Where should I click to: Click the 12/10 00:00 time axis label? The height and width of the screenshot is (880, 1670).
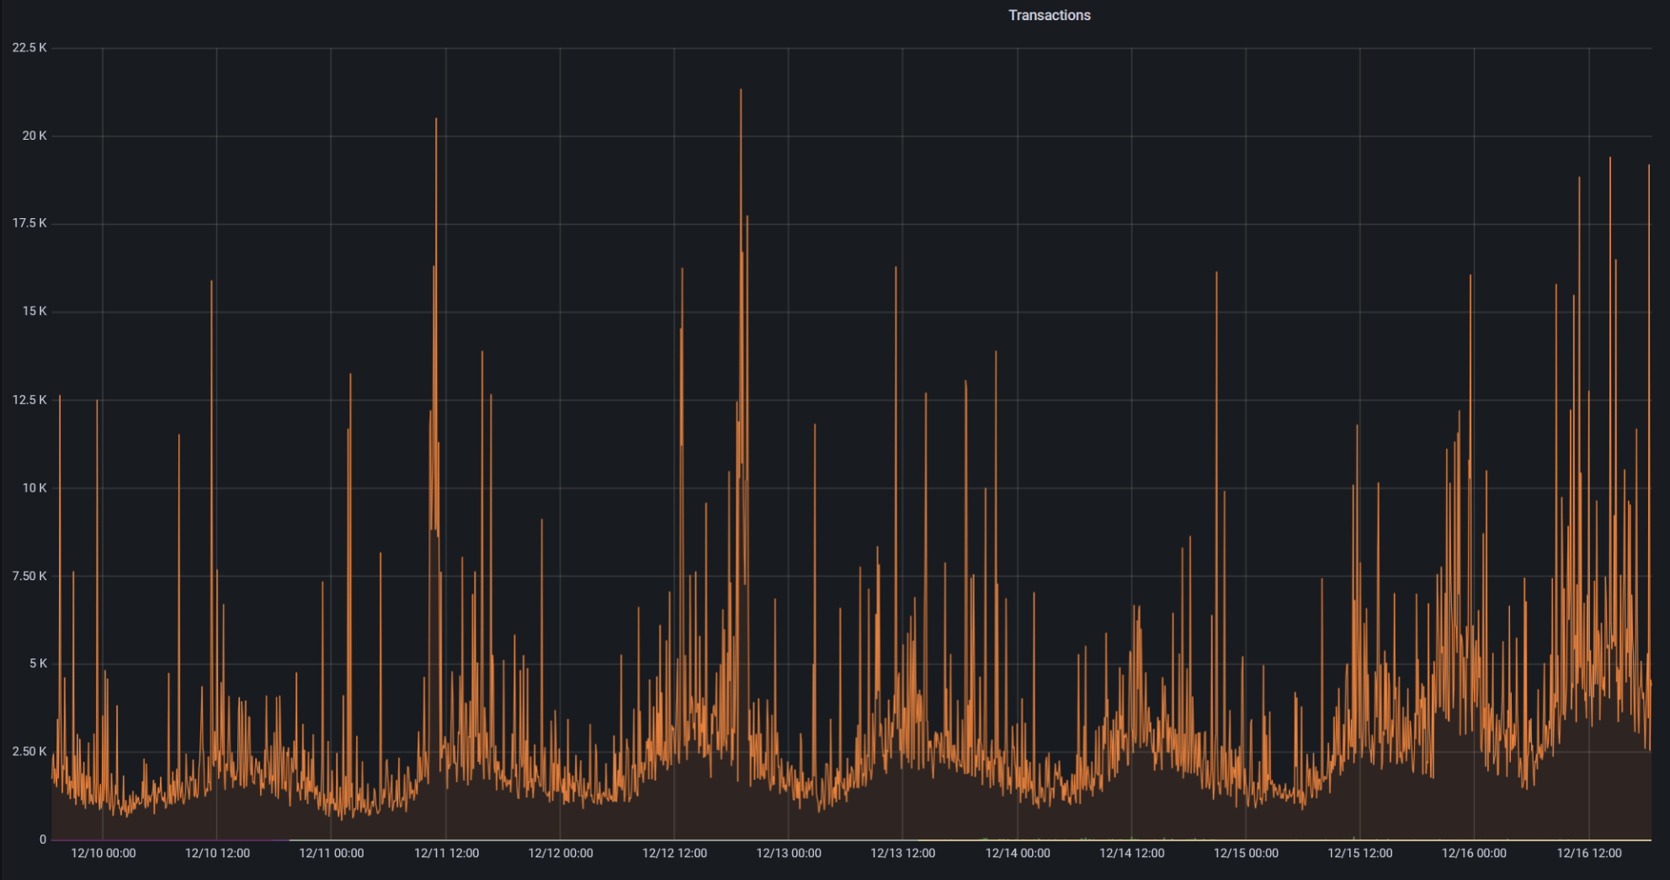pyautogui.click(x=103, y=853)
